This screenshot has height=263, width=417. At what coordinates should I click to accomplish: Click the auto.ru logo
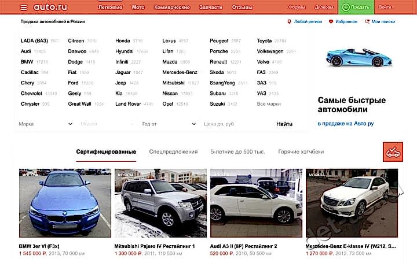click(x=50, y=7)
